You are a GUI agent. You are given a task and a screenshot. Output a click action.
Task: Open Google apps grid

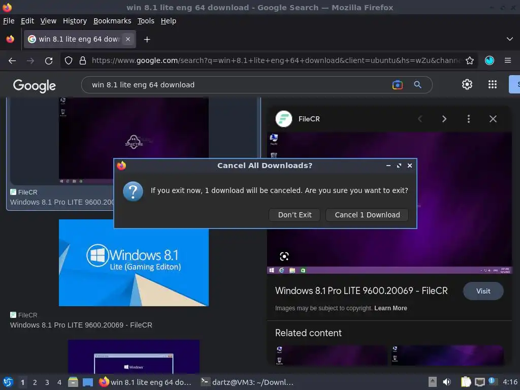tap(493, 84)
